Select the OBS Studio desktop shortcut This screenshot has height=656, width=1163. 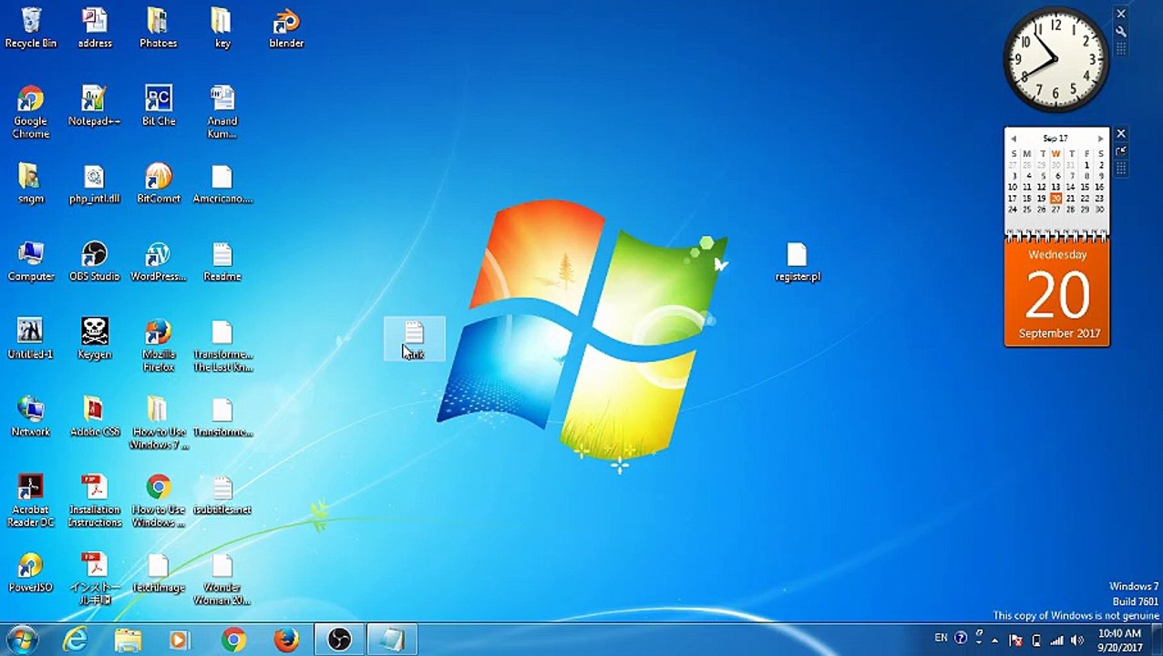click(94, 261)
